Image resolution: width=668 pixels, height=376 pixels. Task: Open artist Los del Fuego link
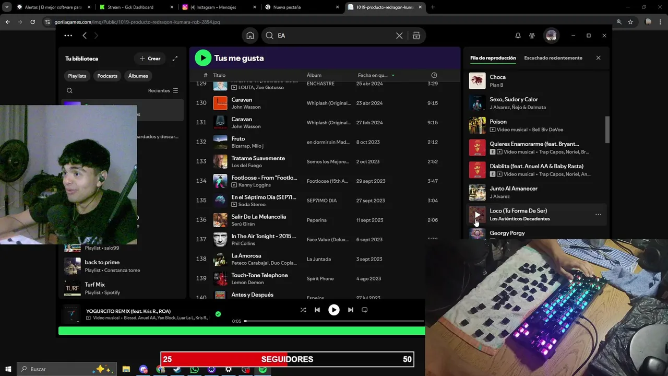click(247, 166)
